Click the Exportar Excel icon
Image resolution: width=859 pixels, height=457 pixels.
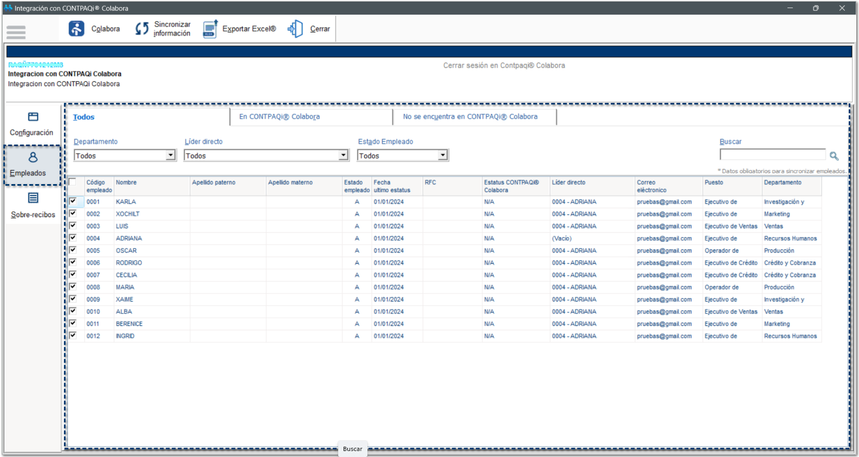click(210, 29)
